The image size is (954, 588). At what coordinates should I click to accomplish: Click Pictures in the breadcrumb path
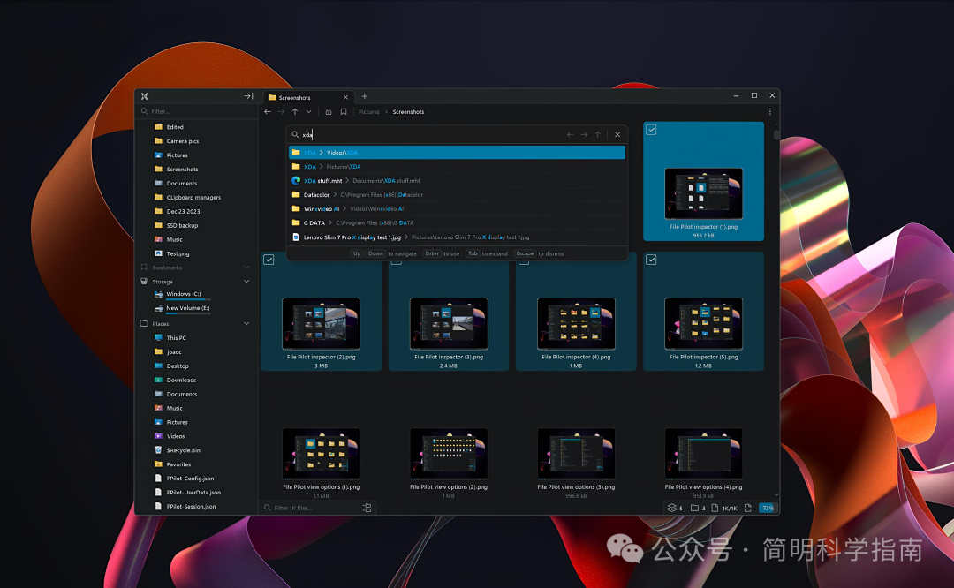(369, 112)
